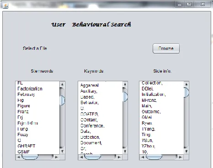Viewport: 213px width, 168px height.
Task: Click down arrow of Stemwords list scrollbar
Action: [62, 151]
